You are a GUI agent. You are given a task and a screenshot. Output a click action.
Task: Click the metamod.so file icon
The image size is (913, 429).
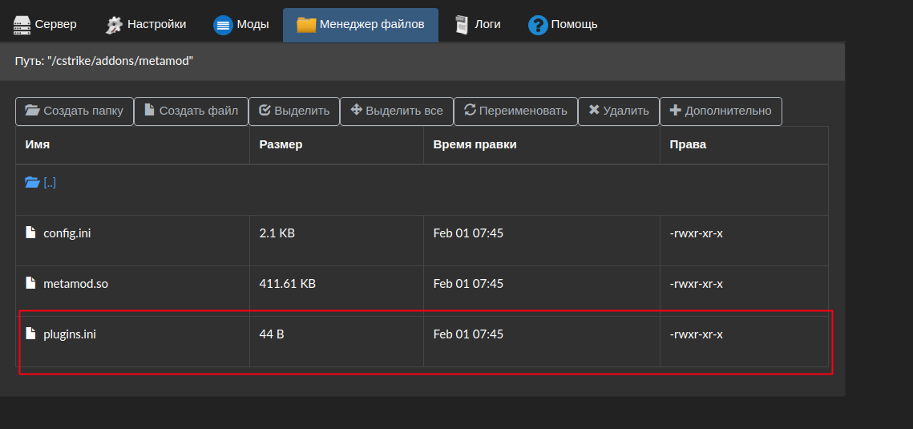pos(30,284)
